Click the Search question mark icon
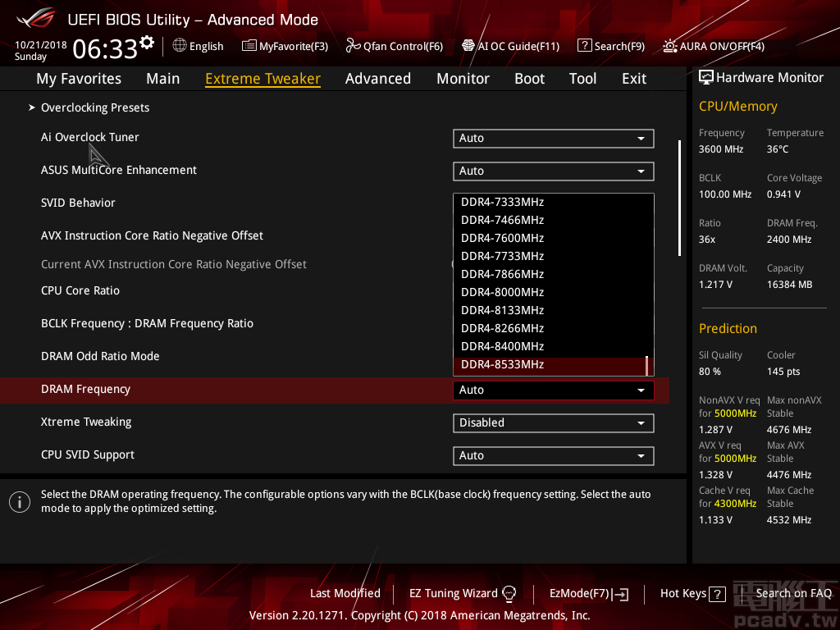 584,46
